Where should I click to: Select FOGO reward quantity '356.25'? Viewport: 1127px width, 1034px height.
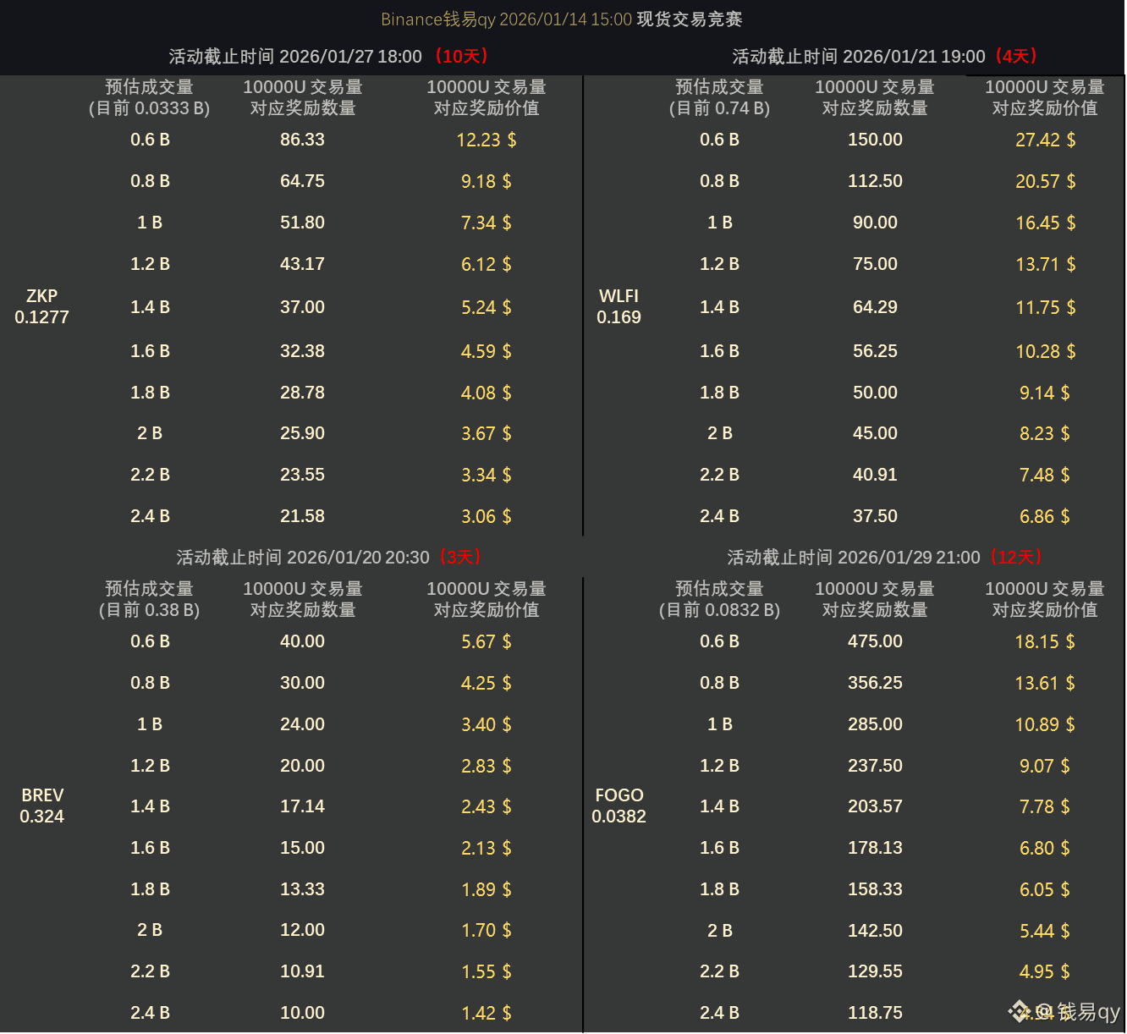click(x=875, y=683)
